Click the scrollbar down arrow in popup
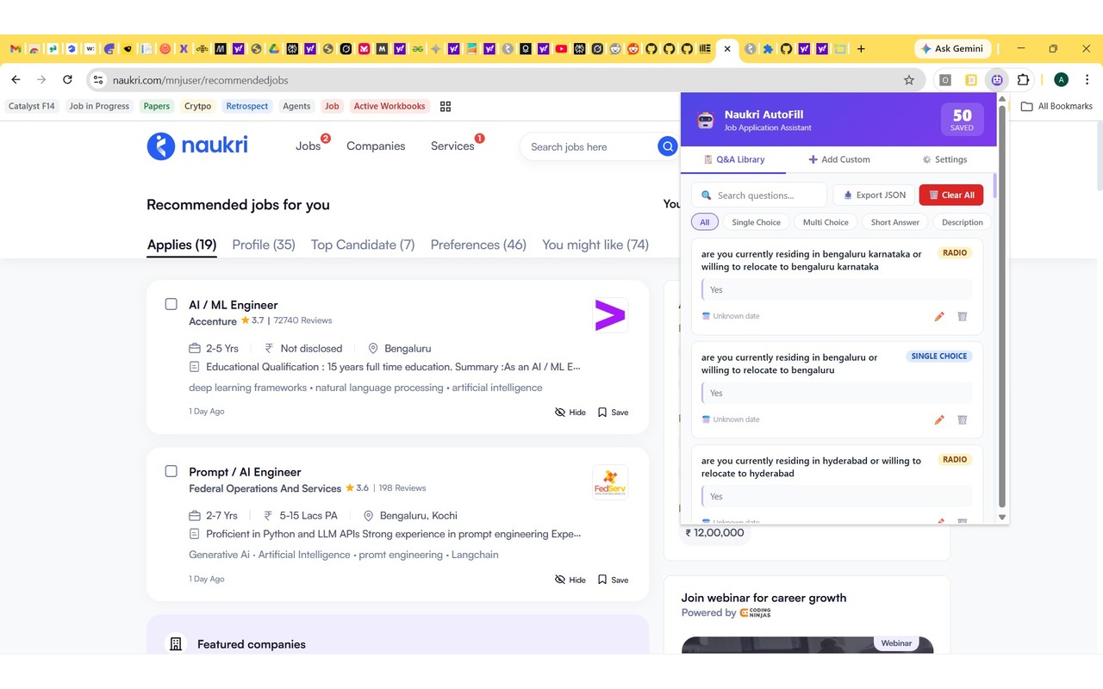 1001,517
